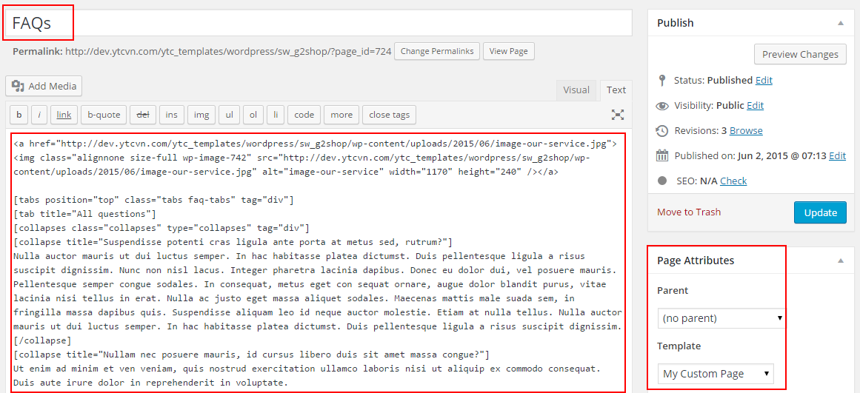Insert italic tag with i button
This screenshot has height=393, width=860.
point(39,115)
